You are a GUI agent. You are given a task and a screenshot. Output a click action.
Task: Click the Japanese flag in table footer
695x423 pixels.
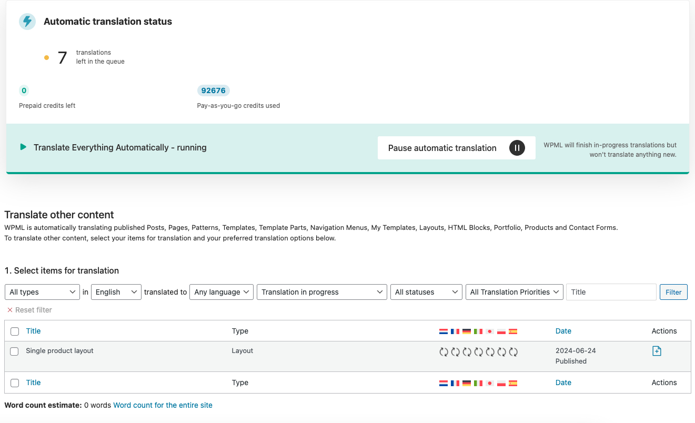tap(490, 383)
